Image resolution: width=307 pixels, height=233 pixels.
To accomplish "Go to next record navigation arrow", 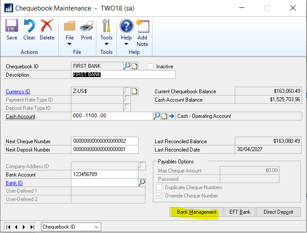I will (25, 227).
